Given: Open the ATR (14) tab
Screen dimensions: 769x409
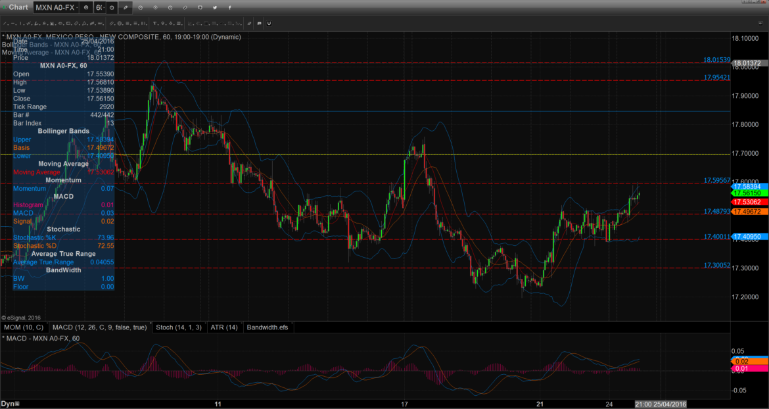Looking at the screenshot, I should pos(224,327).
